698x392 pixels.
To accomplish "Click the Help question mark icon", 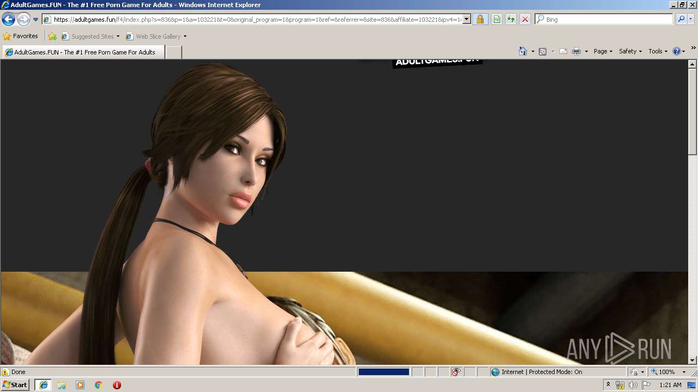I will pyautogui.click(x=677, y=51).
